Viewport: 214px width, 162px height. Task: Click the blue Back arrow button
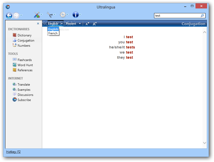tap(9, 15)
